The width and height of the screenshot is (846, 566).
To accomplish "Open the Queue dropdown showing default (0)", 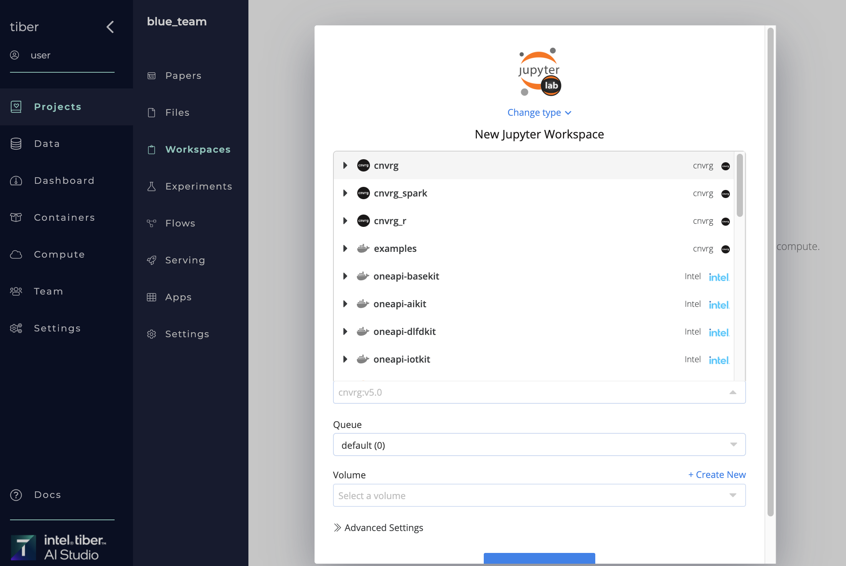I will (539, 445).
